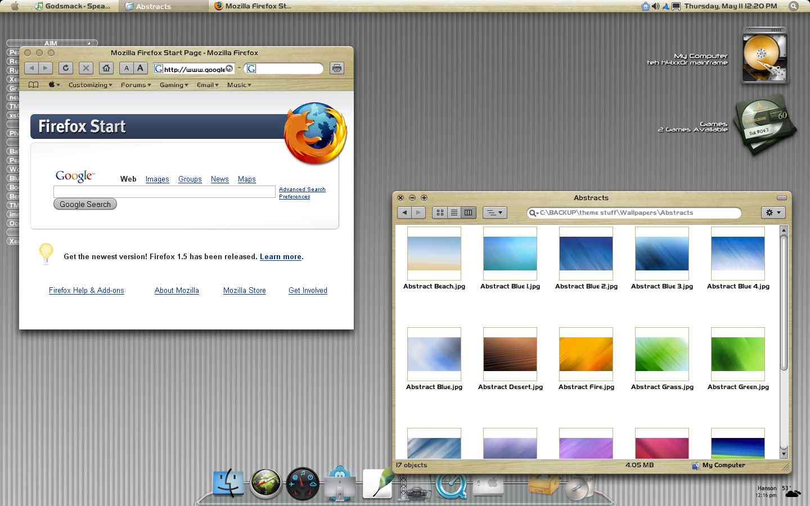Select Abstract Beach.jpg thumbnail
810x506 pixels.
[434, 254]
